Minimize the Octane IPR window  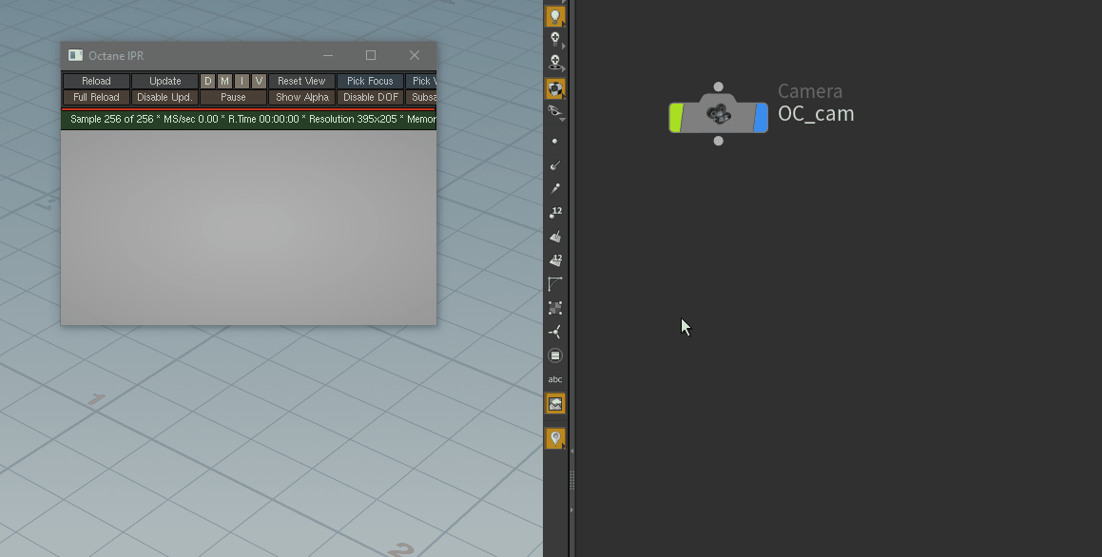click(327, 55)
